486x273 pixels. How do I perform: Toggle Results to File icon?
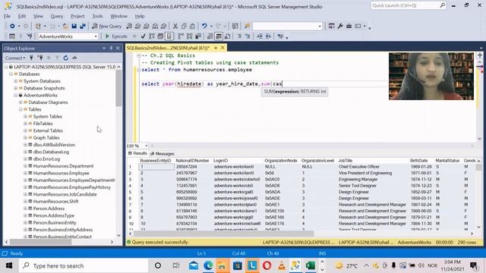pos(227,36)
